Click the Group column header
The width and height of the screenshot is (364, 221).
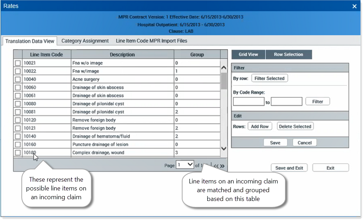click(197, 54)
